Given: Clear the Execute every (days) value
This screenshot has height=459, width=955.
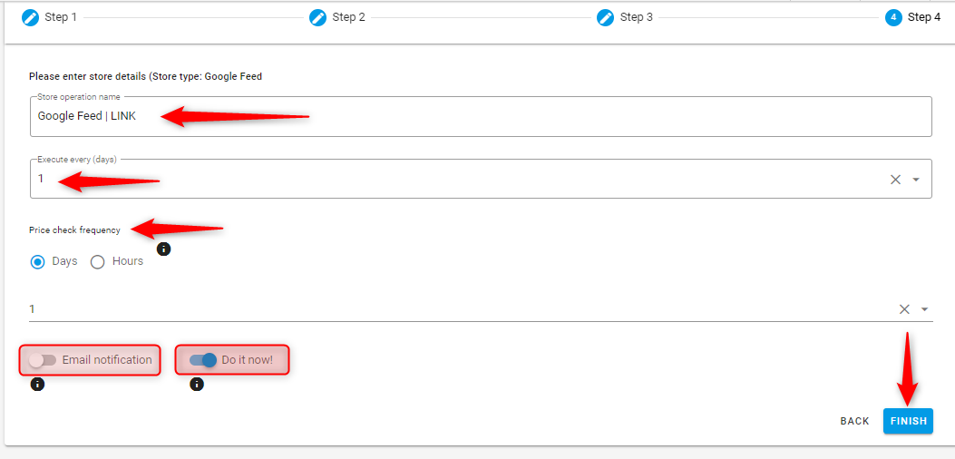Looking at the screenshot, I should coord(895,180).
